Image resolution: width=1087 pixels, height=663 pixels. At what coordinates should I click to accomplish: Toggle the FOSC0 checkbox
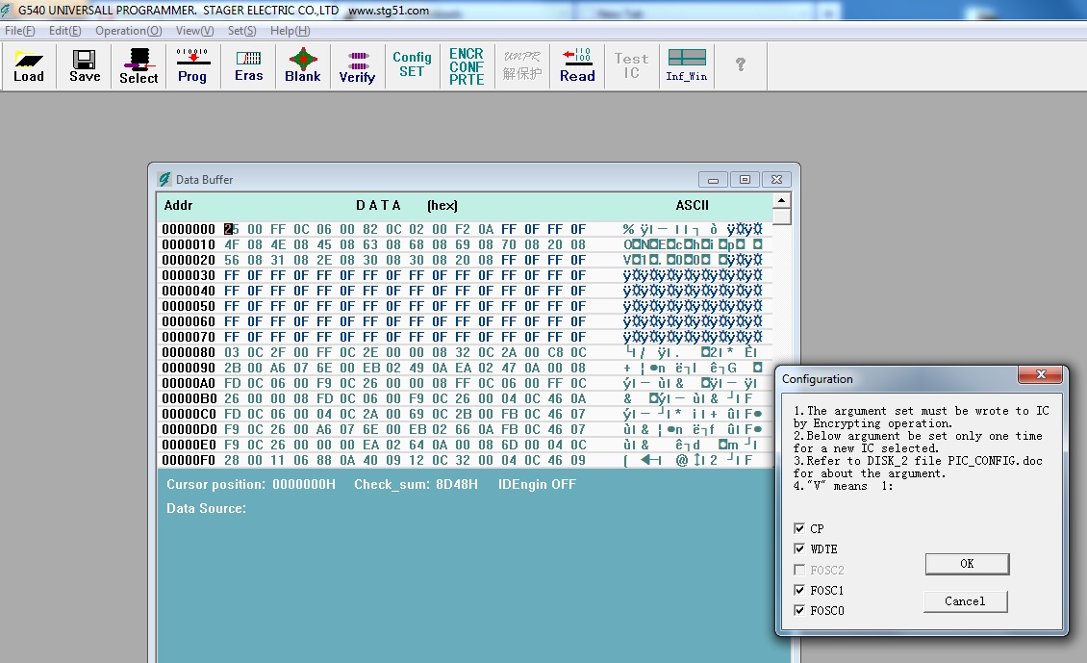800,611
